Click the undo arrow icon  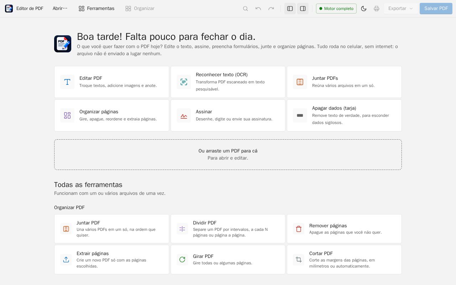pos(258,9)
